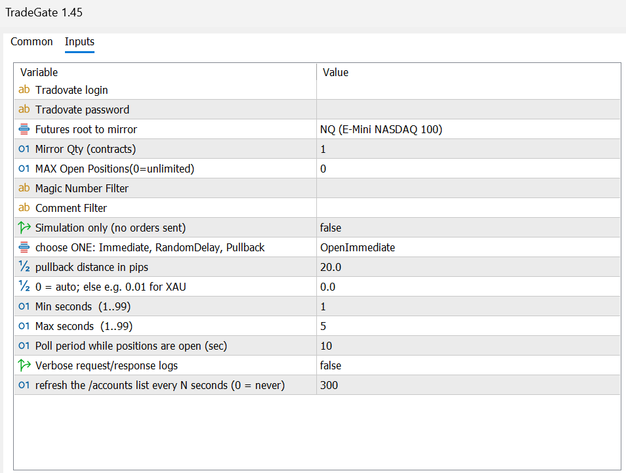This screenshot has width=626, height=473.
Task: Click the double icon beside pullback distance
Action: click(24, 267)
